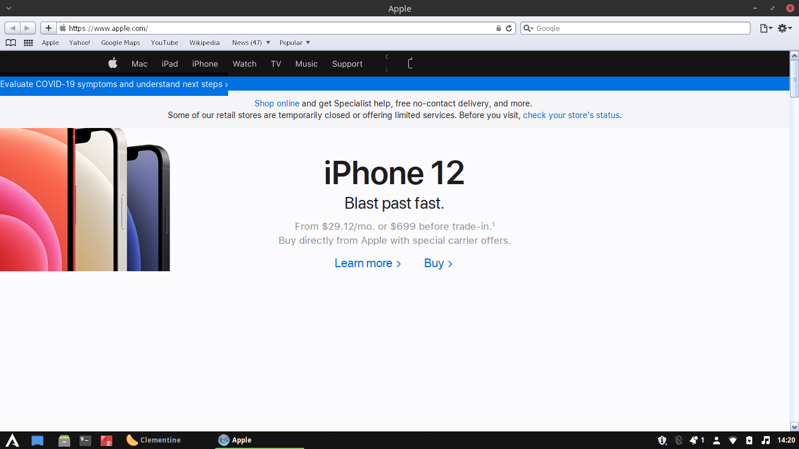Switch to the Clementine taskbar window

tap(154, 440)
